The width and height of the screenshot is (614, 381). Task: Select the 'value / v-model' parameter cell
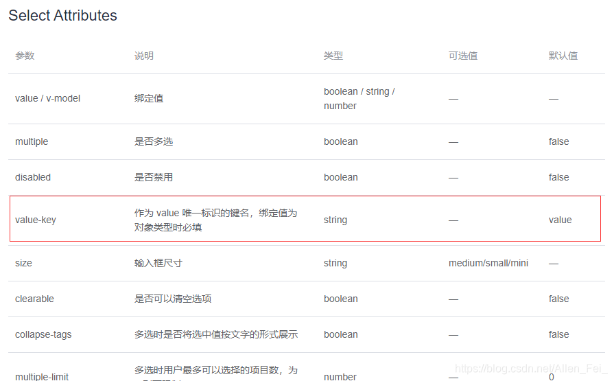coord(48,98)
